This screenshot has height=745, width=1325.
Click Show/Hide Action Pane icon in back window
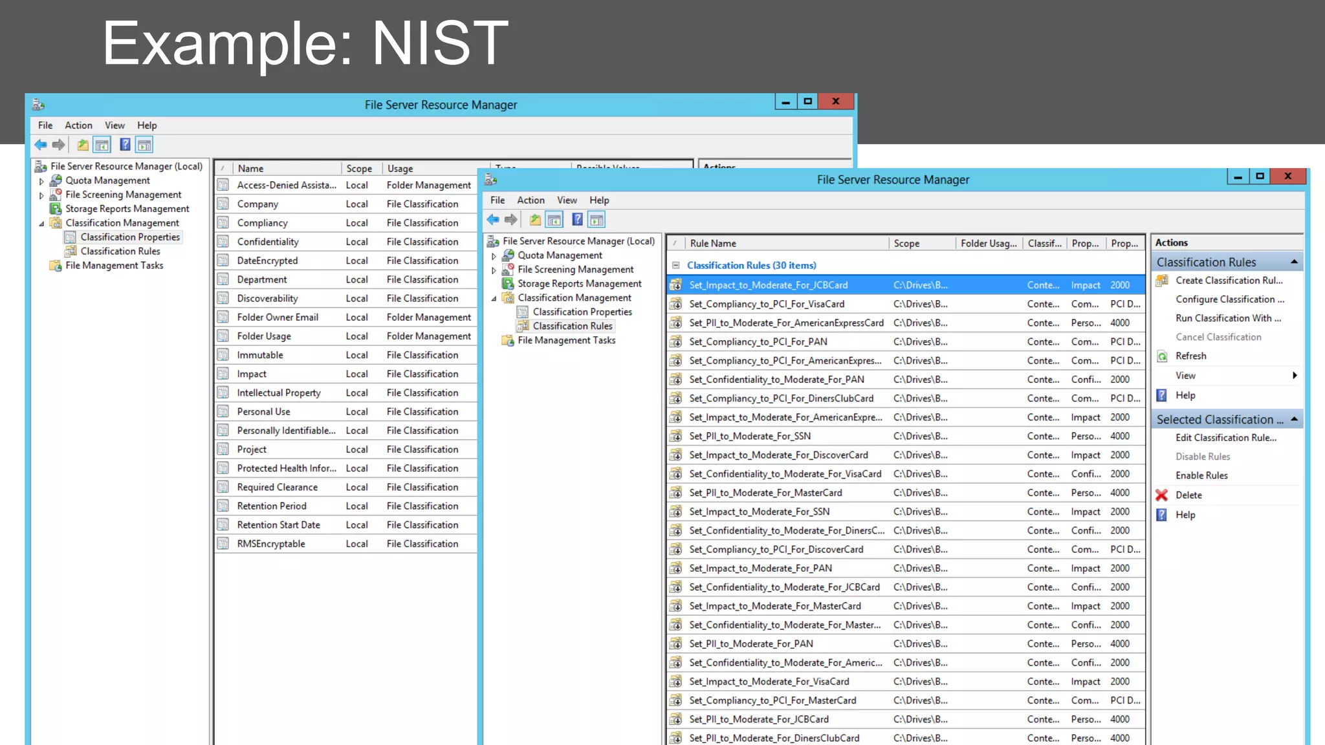click(144, 145)
